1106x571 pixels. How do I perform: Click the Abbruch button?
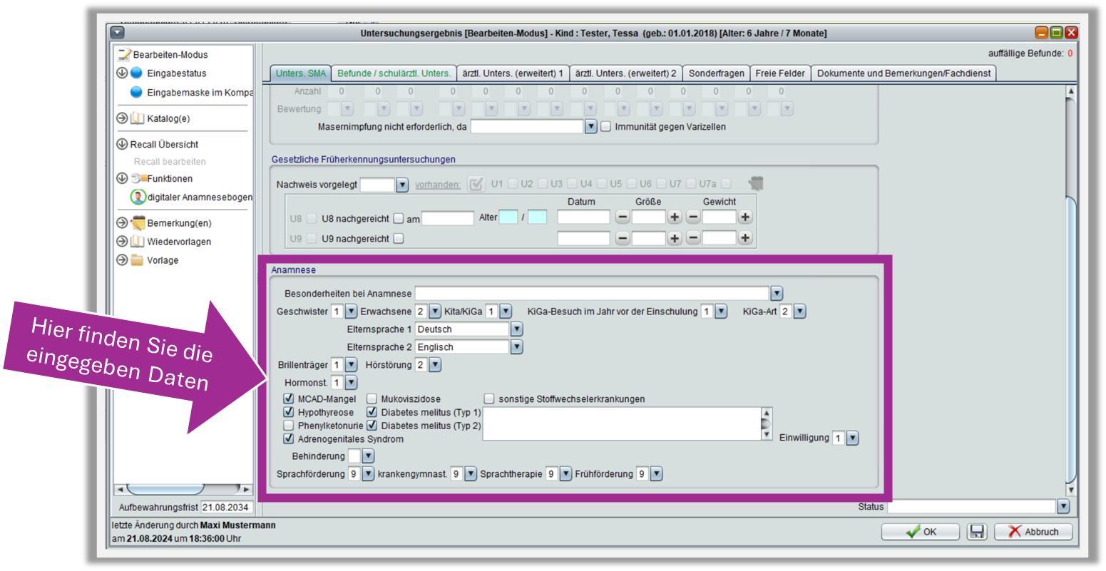[1033, 532]
